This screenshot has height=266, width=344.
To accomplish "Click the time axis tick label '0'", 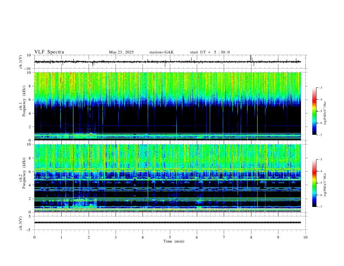I will tap(34, 237).
